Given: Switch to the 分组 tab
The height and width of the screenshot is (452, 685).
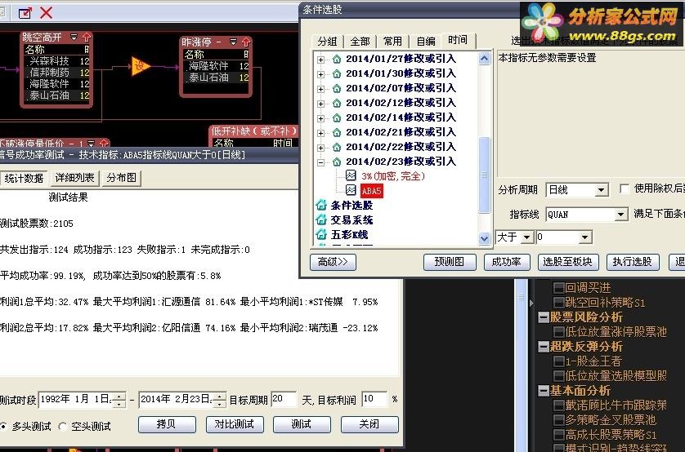Looking at the screenshot, I should [328, 42].
